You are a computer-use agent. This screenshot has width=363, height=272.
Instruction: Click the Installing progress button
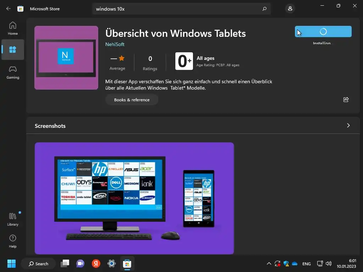[x=323, y=32]
